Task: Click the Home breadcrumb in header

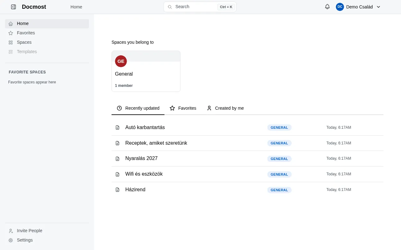Action: tap(76, 7)
